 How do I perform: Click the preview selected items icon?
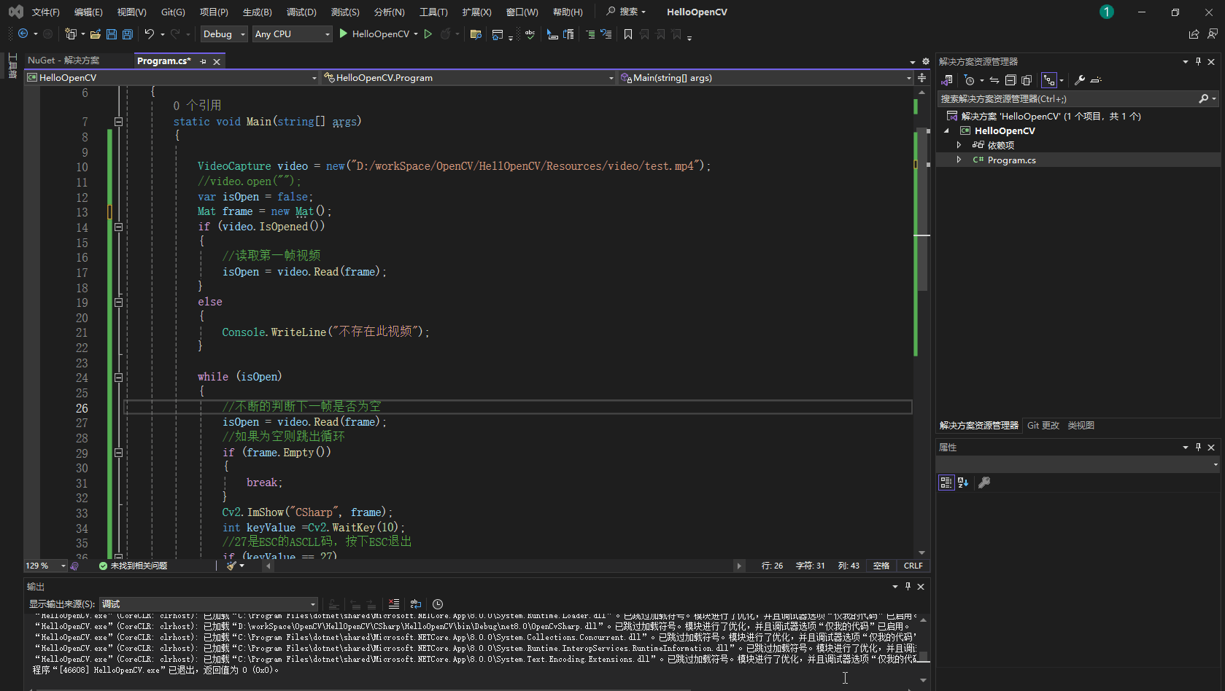coord(1095,80)
